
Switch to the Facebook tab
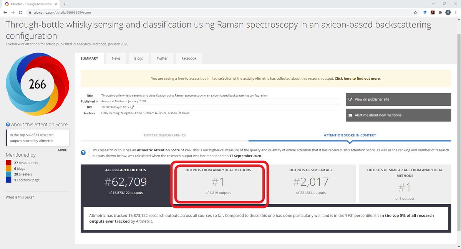[x=189, y=58]
